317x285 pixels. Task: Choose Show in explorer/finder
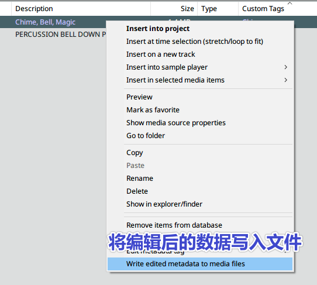pyautogui.click(x=200, y=204)
